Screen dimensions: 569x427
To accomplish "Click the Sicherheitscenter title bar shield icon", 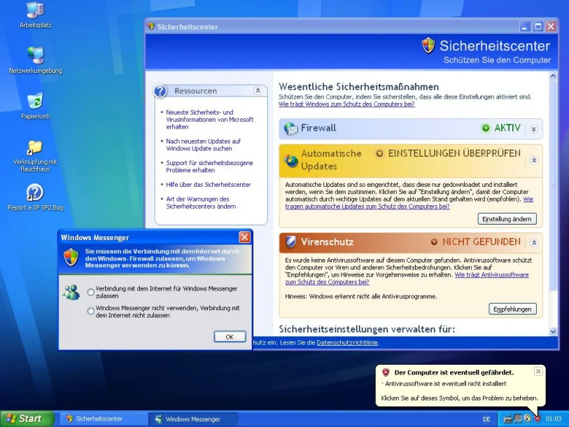I will point(151,27).
